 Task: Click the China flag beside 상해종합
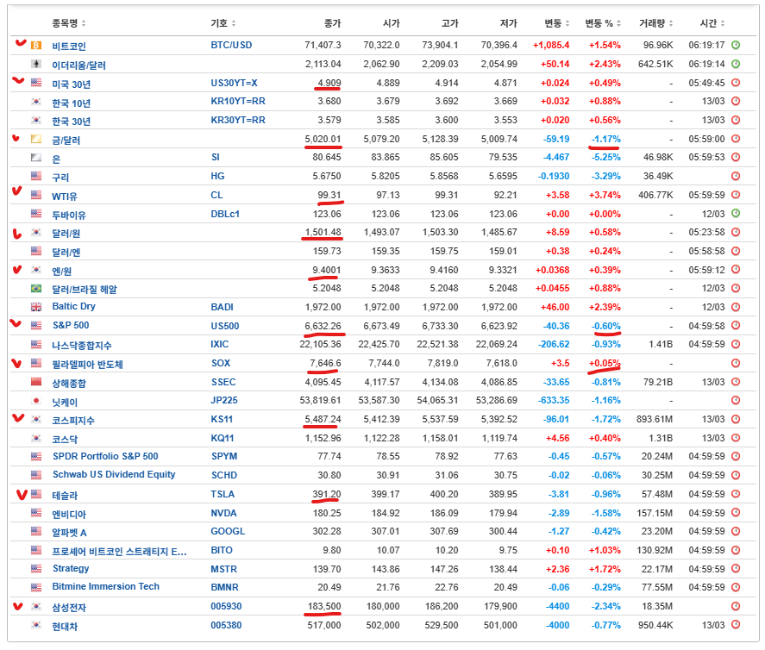point(36,382)
